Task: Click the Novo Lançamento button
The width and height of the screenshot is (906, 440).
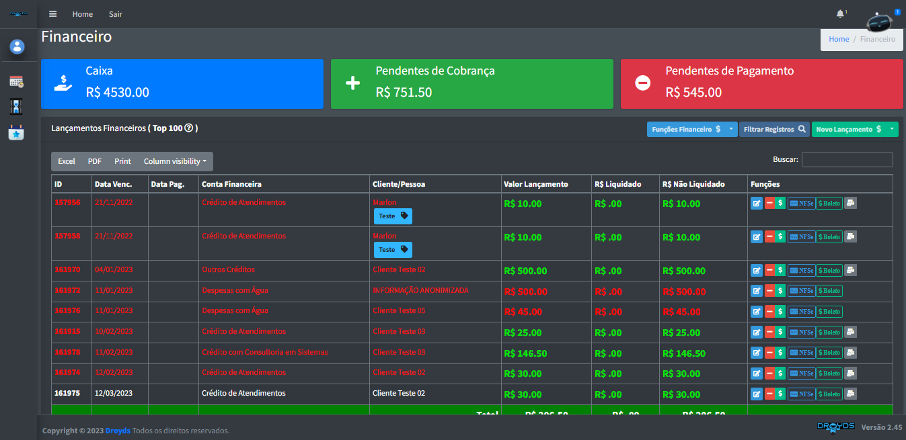Action: coord(849,129)
